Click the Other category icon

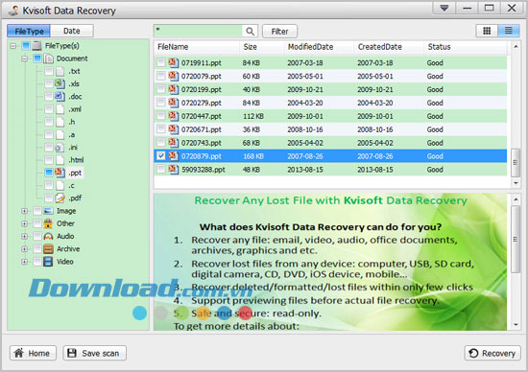pyautogui.click(x=49, y=223)
